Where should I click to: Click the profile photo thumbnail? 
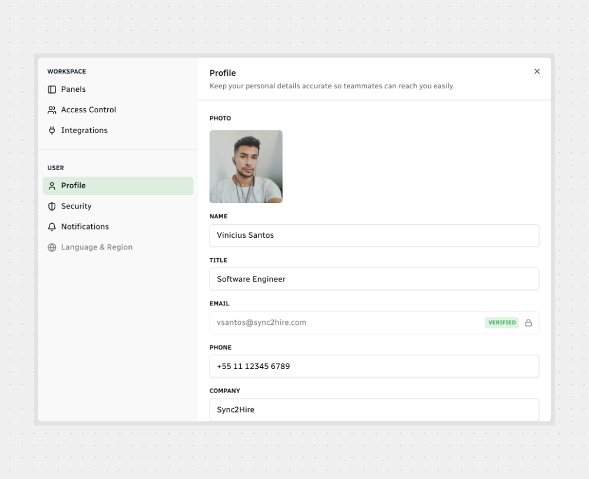point(246,167)
